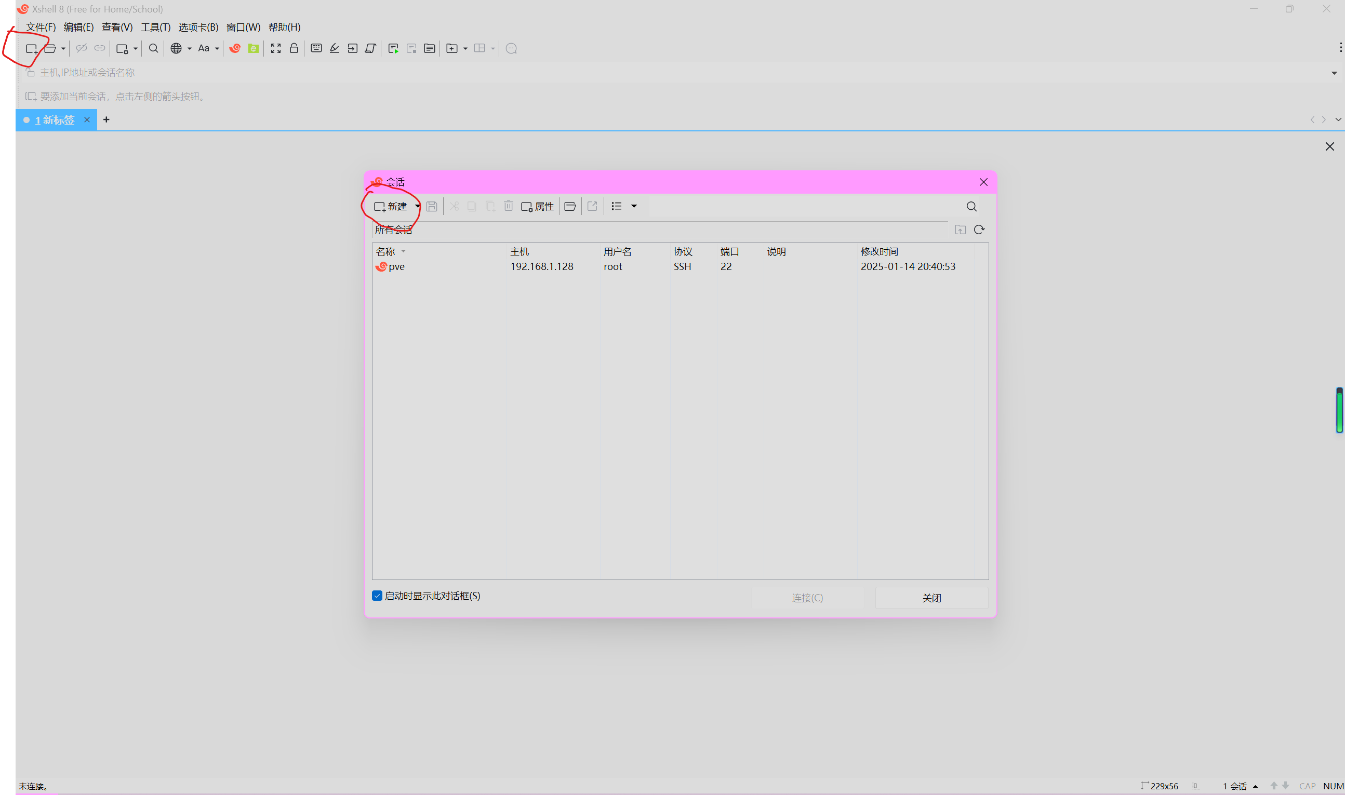Click the new session toolbar icon
1345x795 pixels.
[31, 49]
